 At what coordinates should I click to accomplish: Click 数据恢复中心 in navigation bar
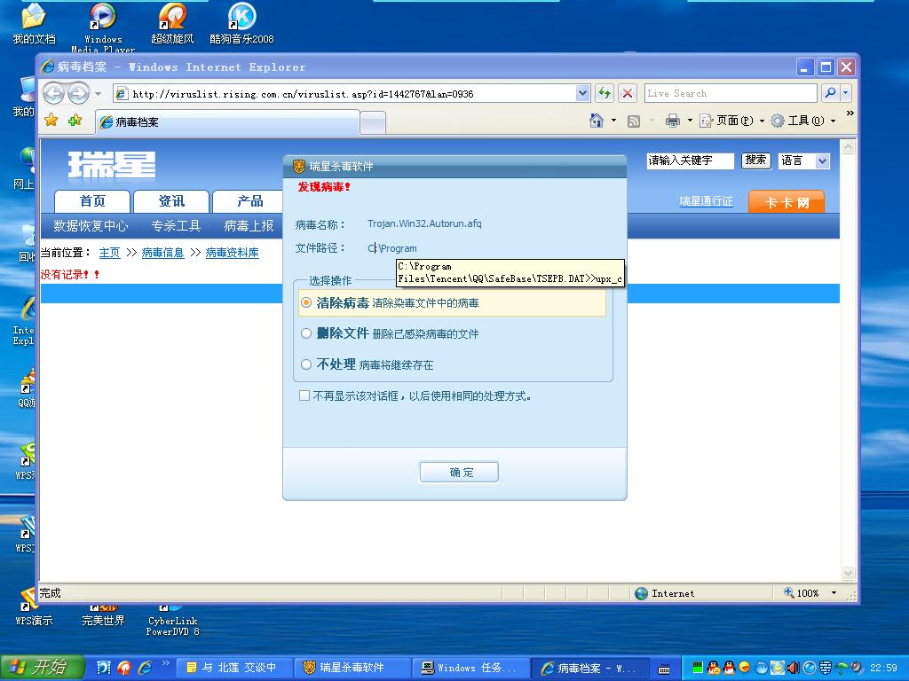click(x=91, y=226)
